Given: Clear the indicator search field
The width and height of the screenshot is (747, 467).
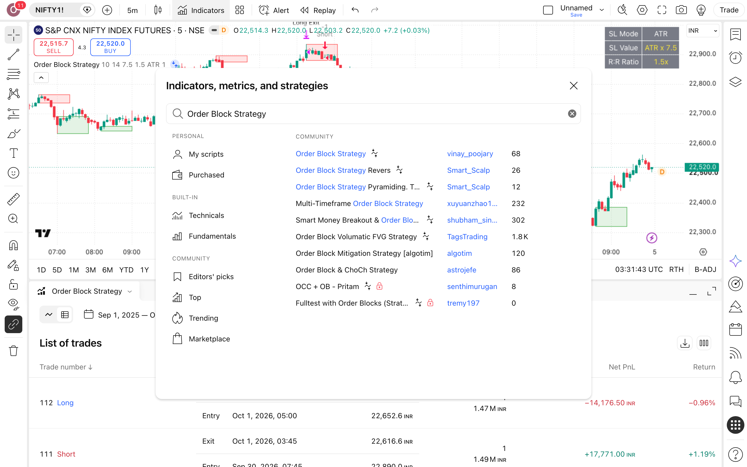Looking at the screenshot, I should (572, 114).
